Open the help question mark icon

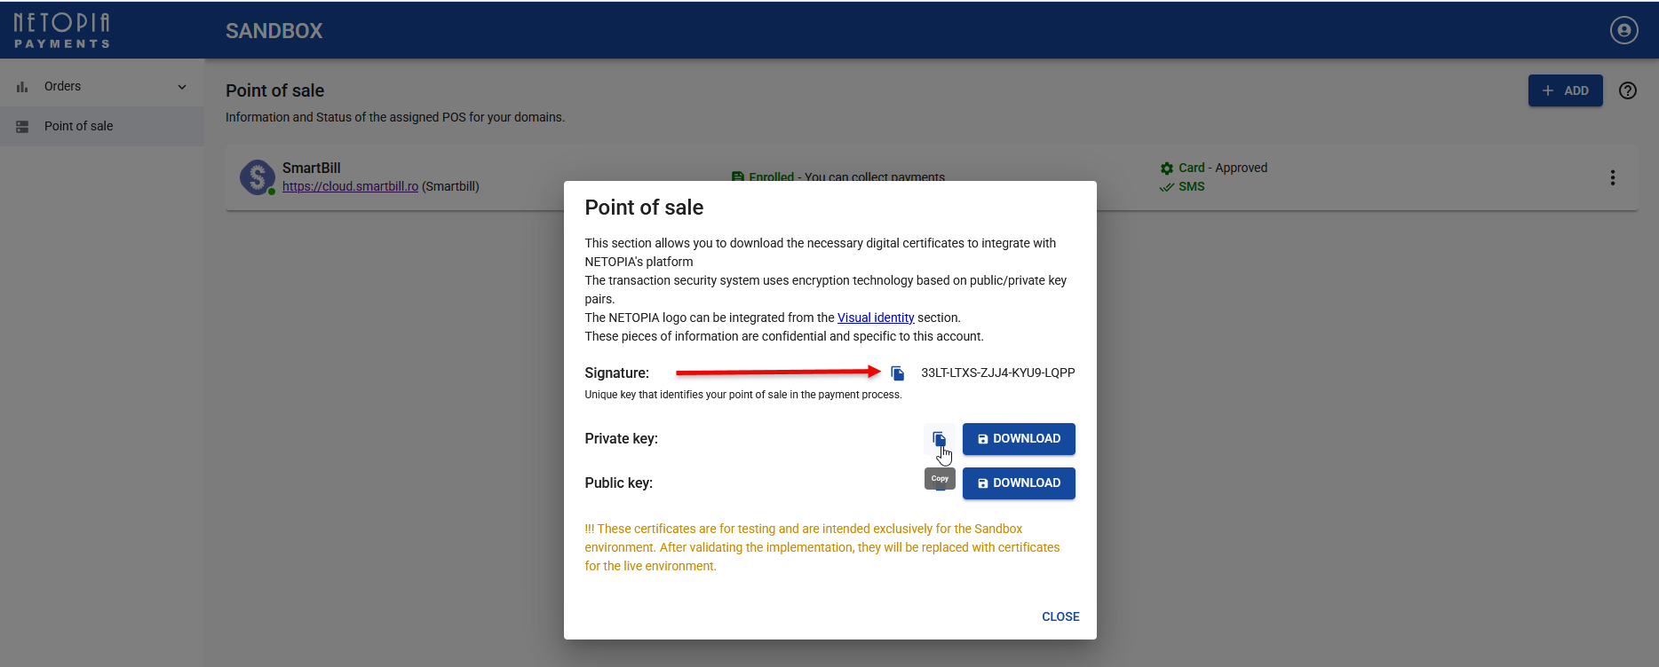point(1627,90)
